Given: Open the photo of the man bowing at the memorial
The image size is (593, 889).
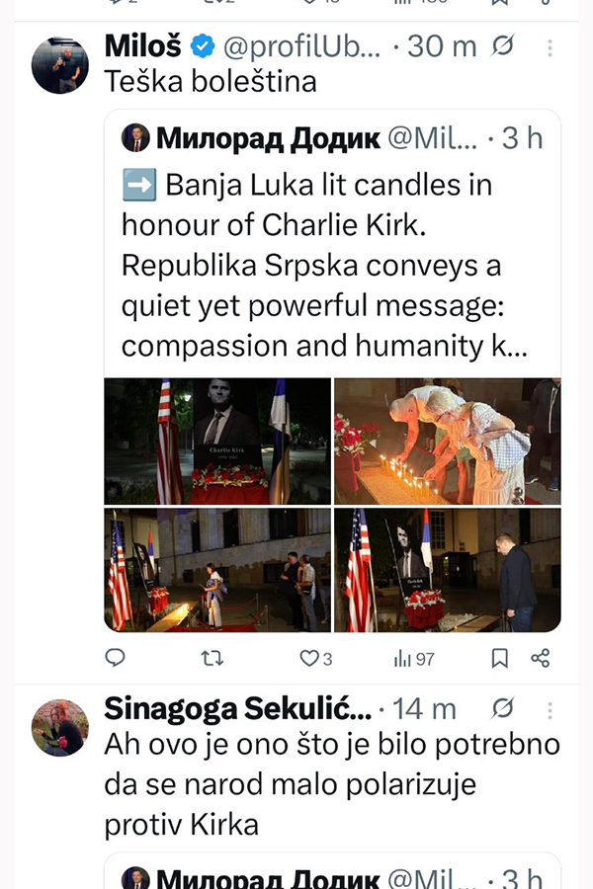Looking at the screenshot, I should click(447, 570).
